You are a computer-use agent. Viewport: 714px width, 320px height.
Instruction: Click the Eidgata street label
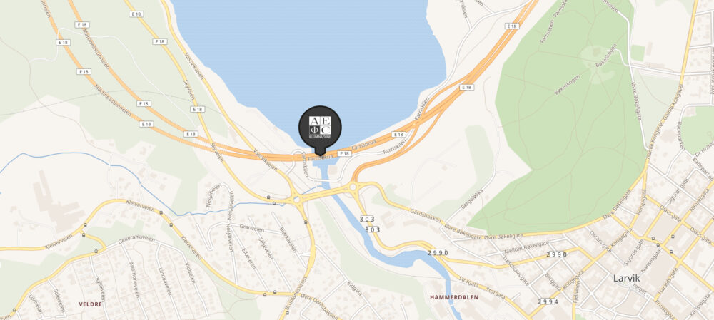click(354, 288)
